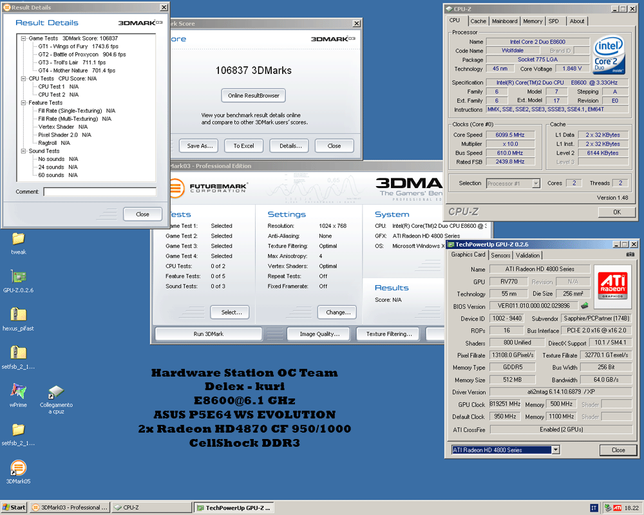This screenshot has width=644, height=515.
Task: Collapse the CPU Tests tree node
Action: click(x=23, y=79)
